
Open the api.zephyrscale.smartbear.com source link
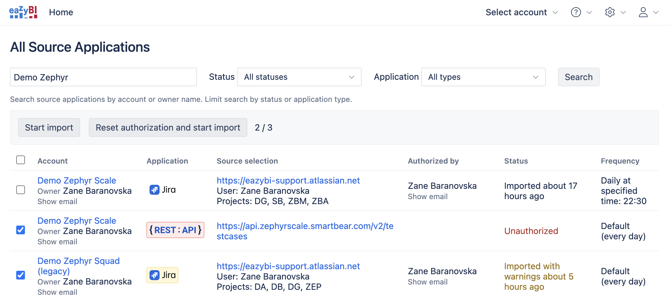click(x=305, y=231)
